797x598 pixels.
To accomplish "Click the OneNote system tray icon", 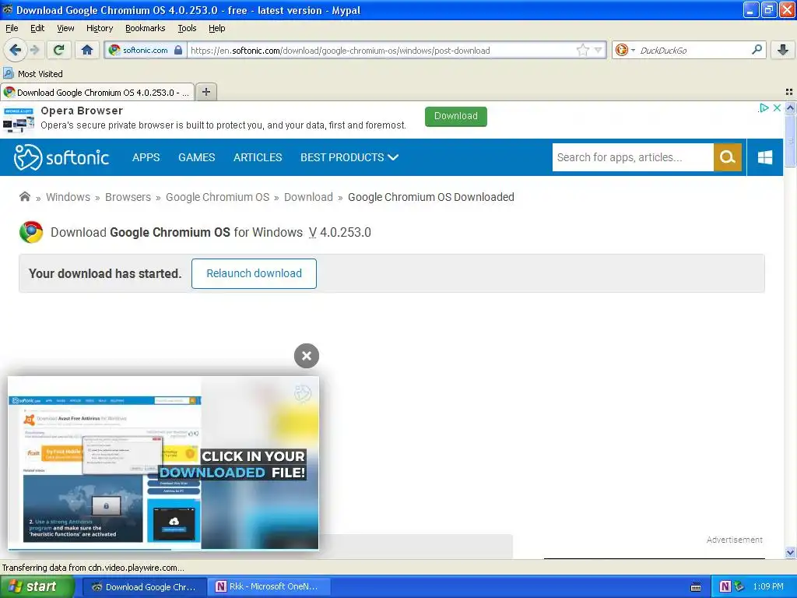I will coord(725,587).
